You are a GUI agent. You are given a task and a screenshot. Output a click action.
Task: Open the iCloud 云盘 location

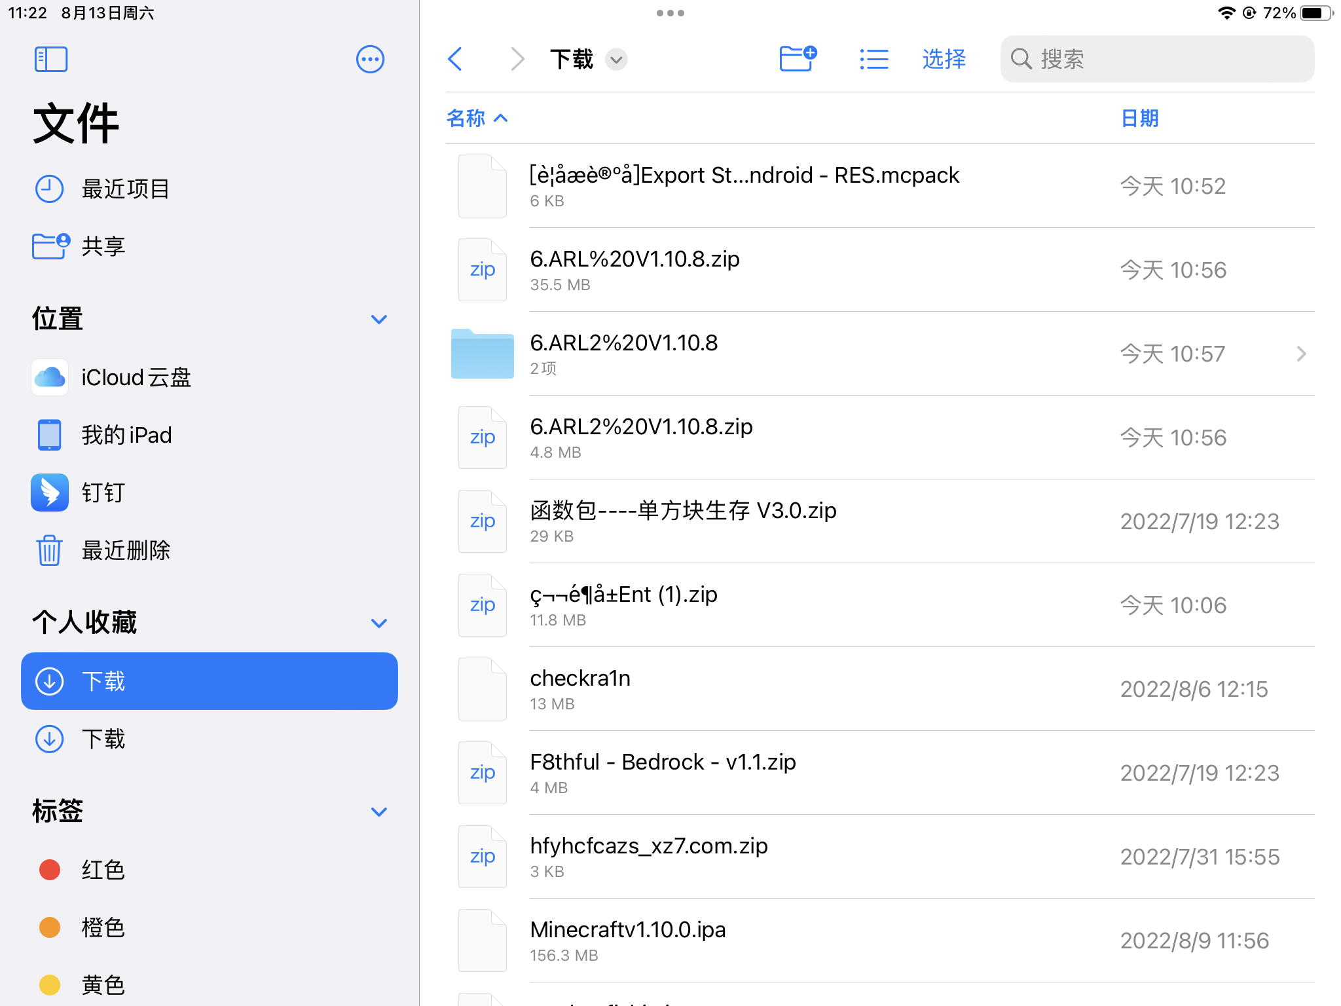tap(210, 377)
